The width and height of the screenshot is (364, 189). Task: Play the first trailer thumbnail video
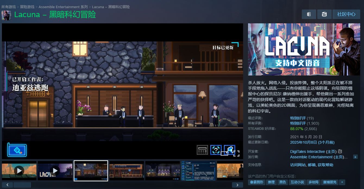coord(19,171)
